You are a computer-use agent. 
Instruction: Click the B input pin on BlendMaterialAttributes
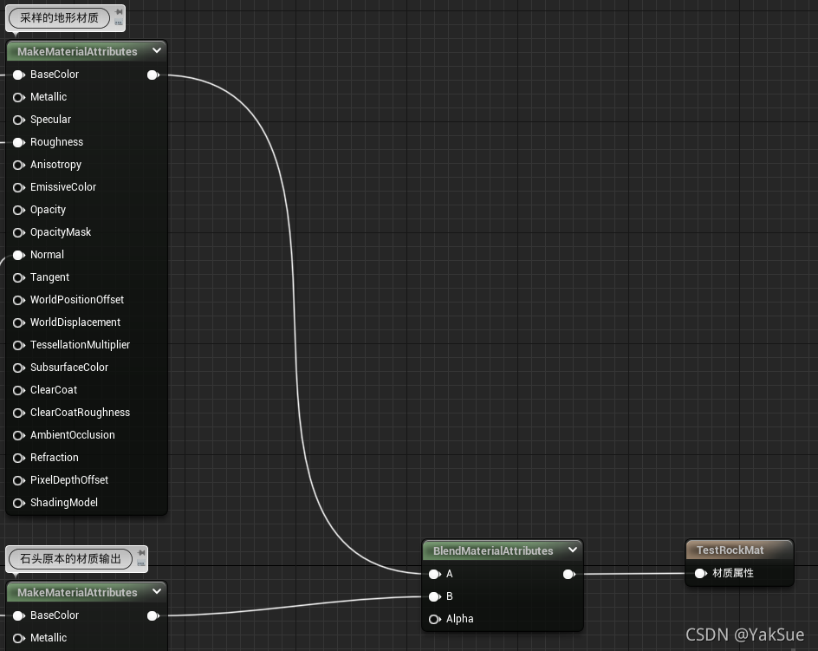click(x=435, y=596)
